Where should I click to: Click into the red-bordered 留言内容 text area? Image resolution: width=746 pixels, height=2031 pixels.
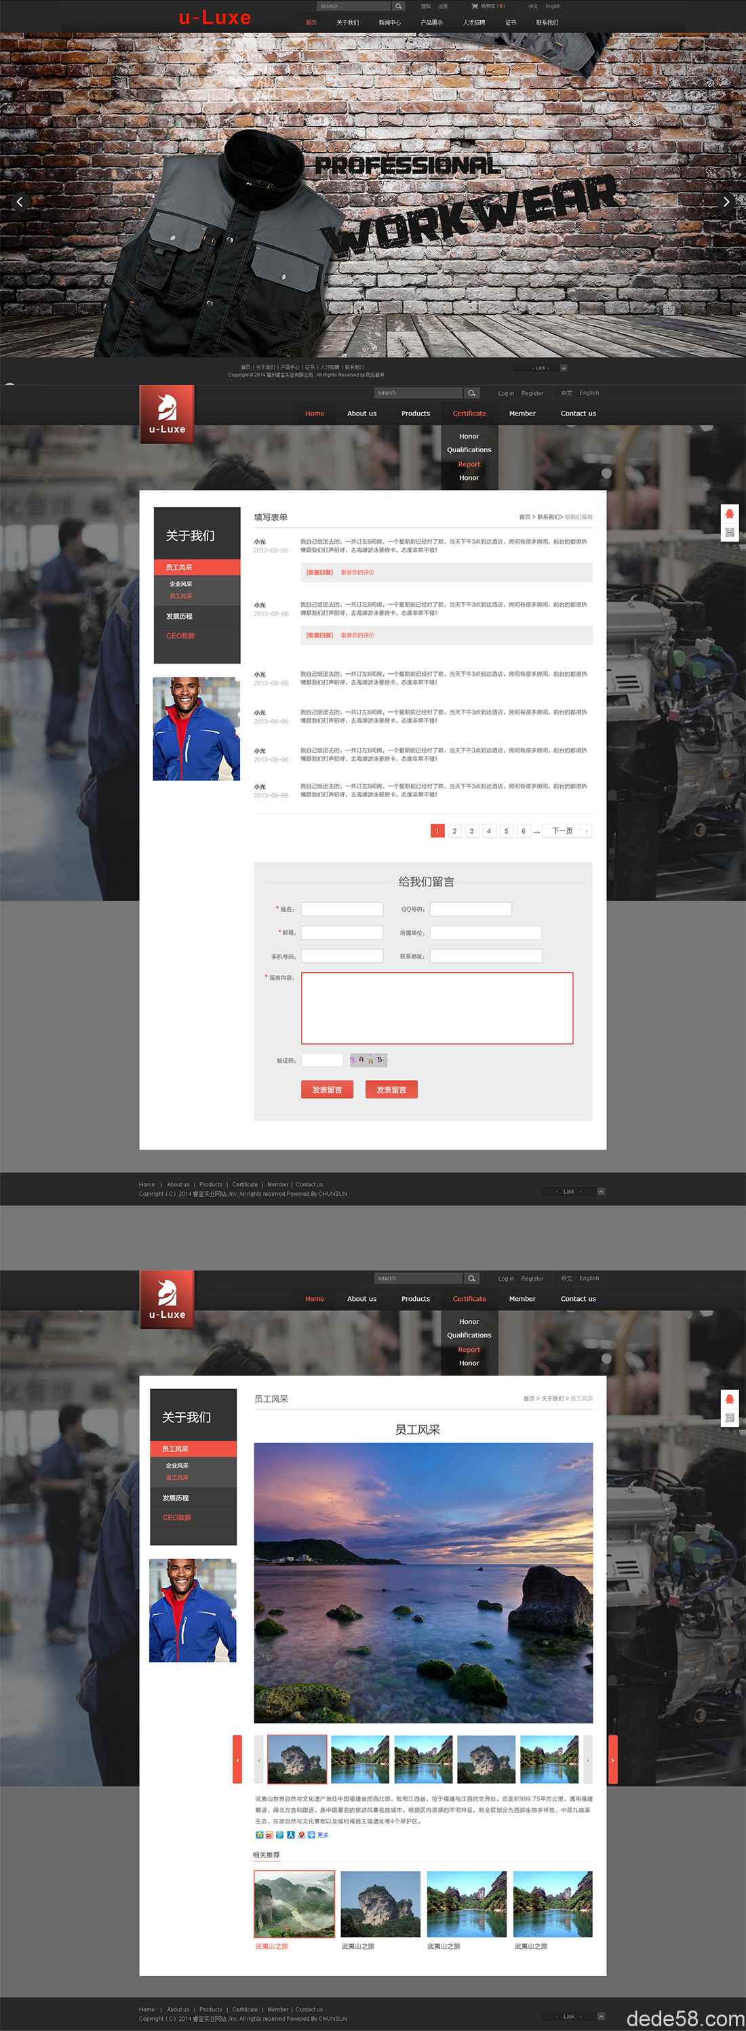437,1007
